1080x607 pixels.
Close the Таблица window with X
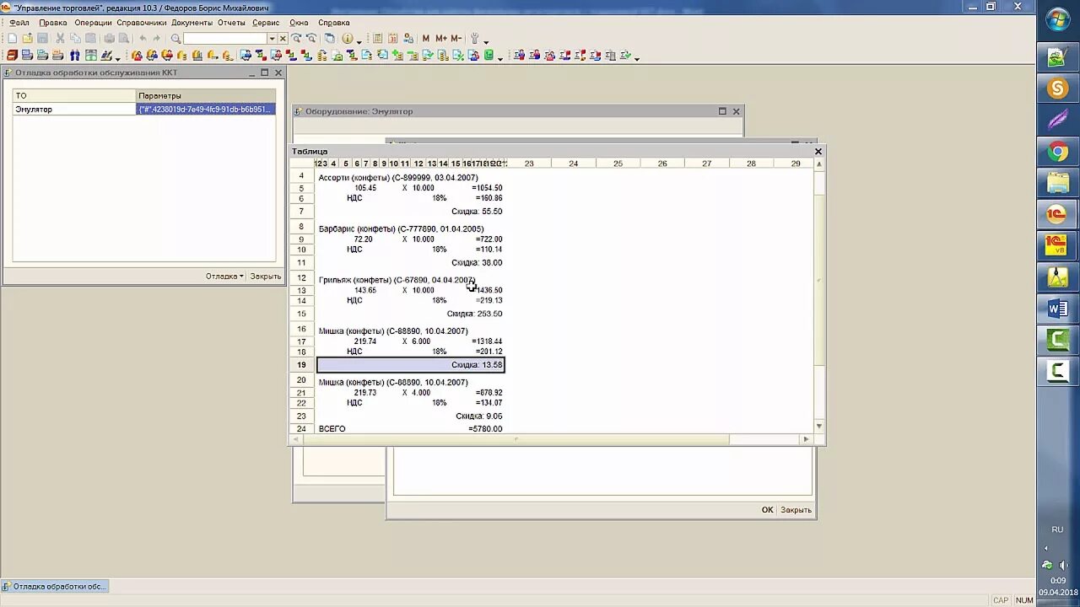coord(818,152)
